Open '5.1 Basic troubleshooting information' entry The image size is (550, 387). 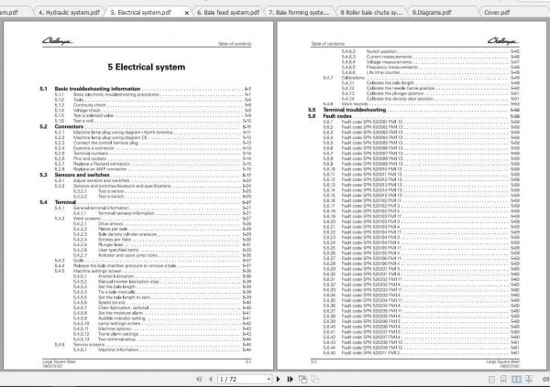[145, 89]
